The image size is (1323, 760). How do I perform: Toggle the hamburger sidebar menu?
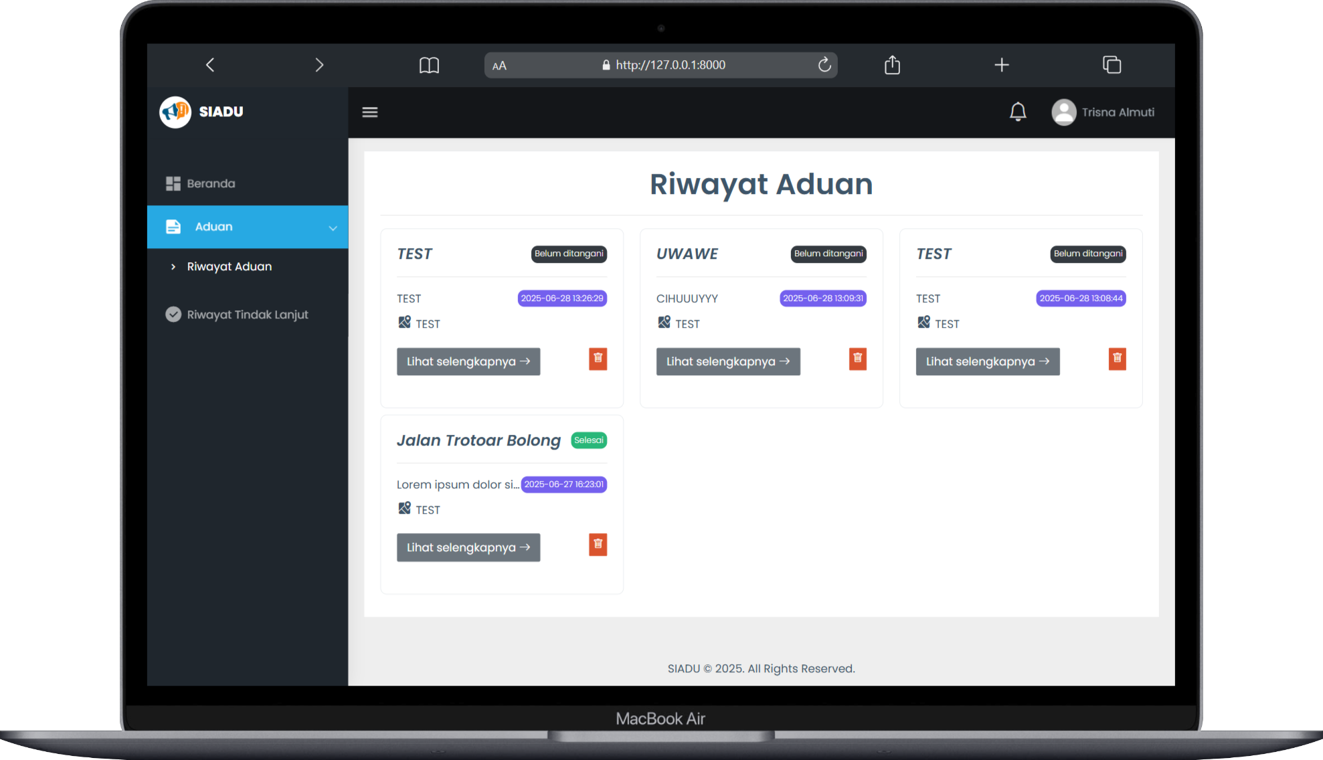[369, 112]
